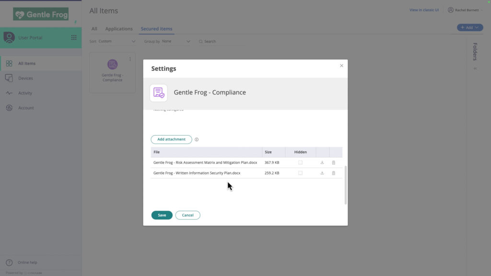Download the Risk Assessment Matrix attachment
The width and height of the screenshot is (491, 276).
point(322,162)
